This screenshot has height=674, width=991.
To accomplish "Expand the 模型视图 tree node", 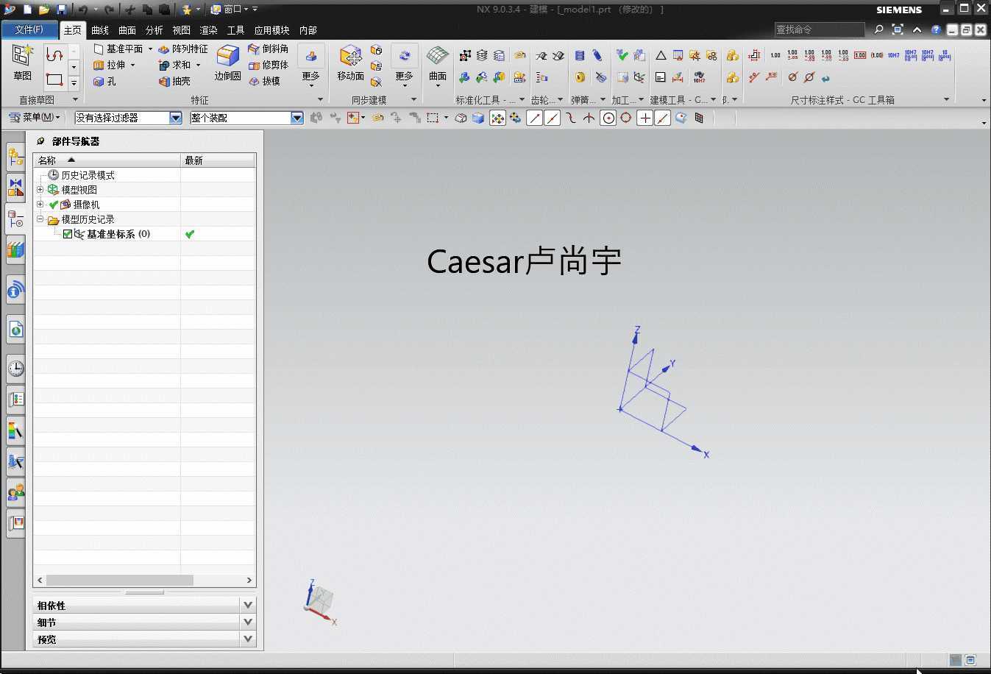I will (x=40, y=189).
